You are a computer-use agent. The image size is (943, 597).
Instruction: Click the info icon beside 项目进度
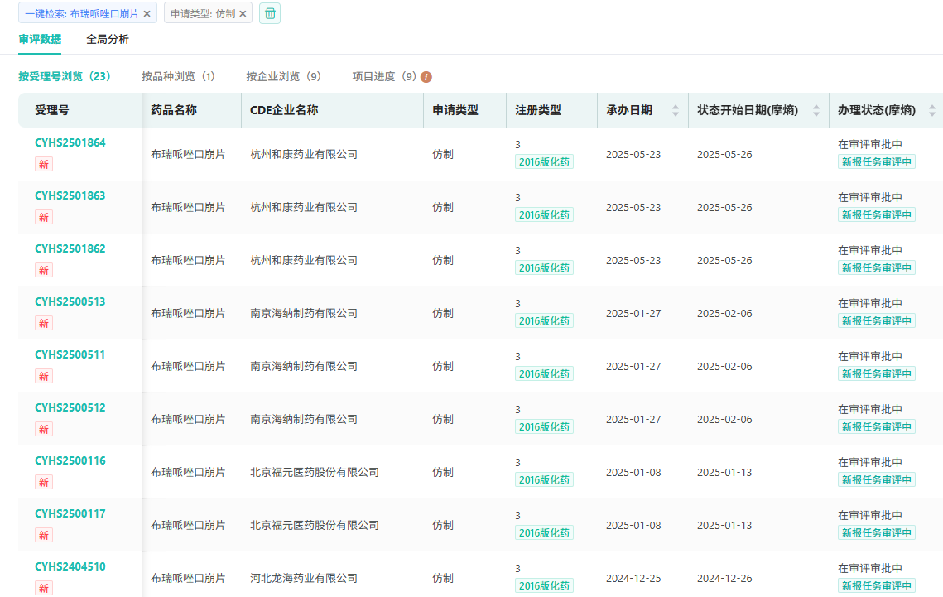426,77
